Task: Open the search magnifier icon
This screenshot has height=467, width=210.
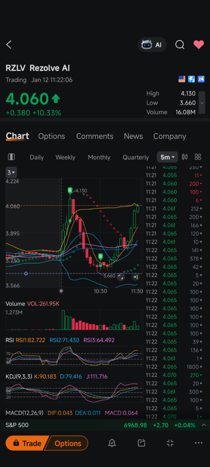Action: pos(180,45)
